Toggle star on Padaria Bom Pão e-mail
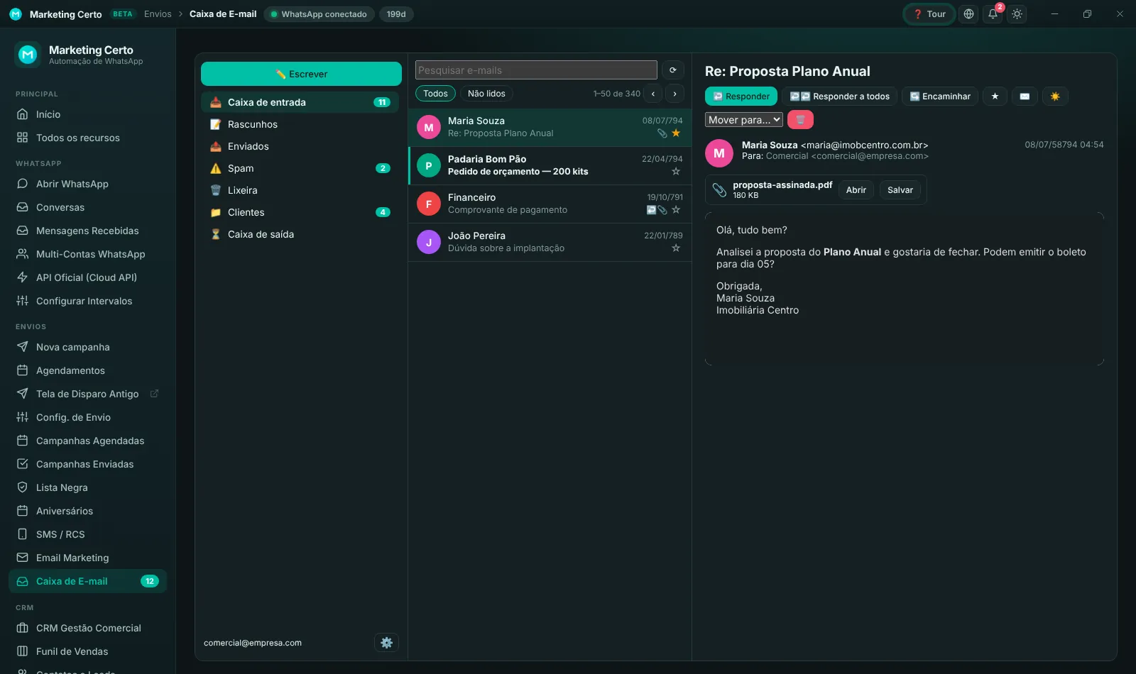The height and width of the screenshot is (674, 1136). 676,172
